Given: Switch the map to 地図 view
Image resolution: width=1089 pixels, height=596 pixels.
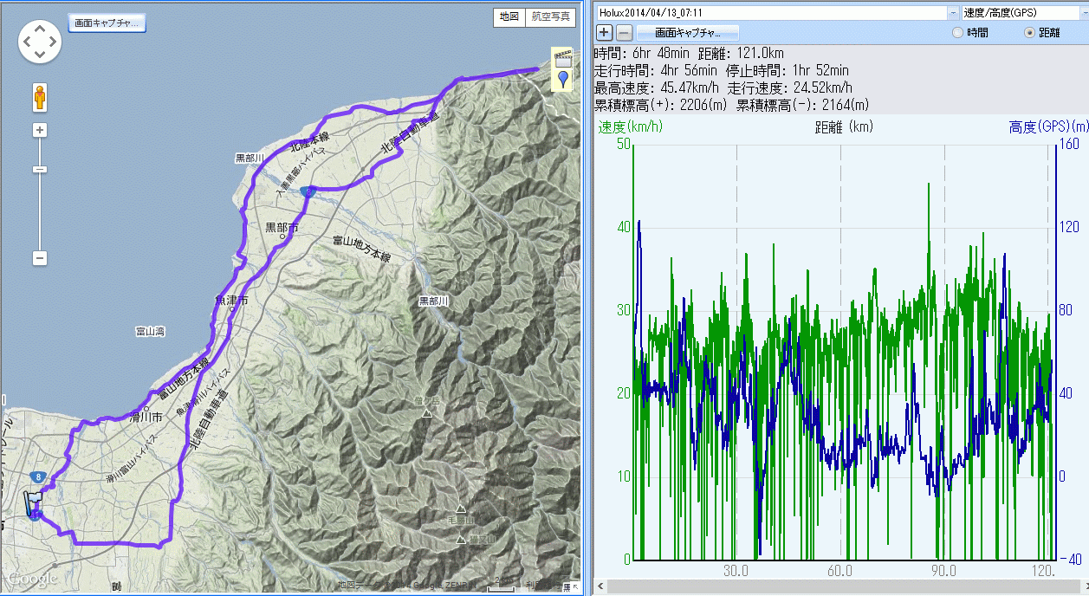Looking at the screenshot, I should [x=509, y=16].
